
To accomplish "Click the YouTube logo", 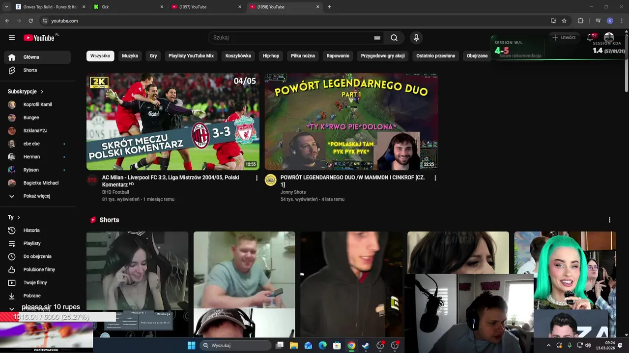I will (39, 38).
